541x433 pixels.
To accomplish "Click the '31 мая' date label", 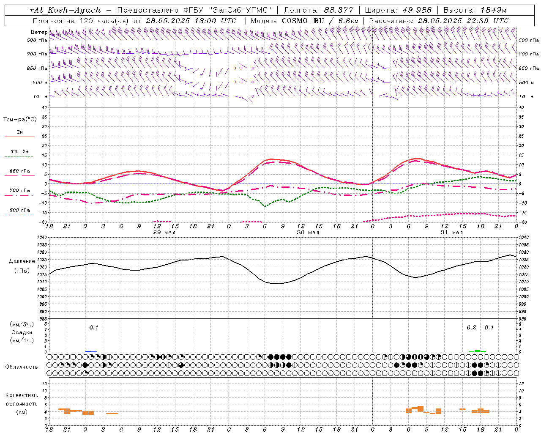I will [451, 233].
